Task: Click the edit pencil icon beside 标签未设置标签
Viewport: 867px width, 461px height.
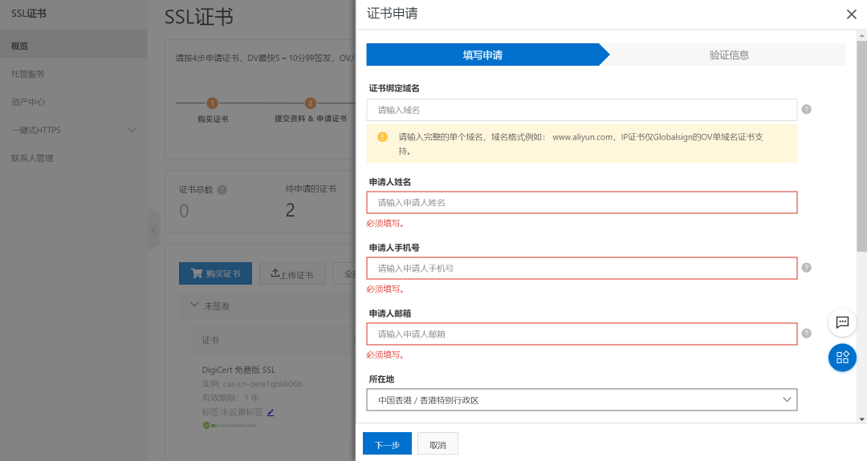Action: pyautogui.click(x=271, y=412)
